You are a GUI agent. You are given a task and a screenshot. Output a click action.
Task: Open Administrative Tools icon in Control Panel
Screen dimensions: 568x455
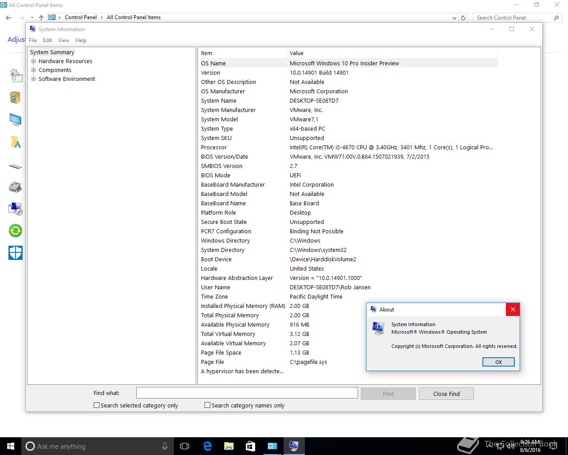[x=16, y=76]
